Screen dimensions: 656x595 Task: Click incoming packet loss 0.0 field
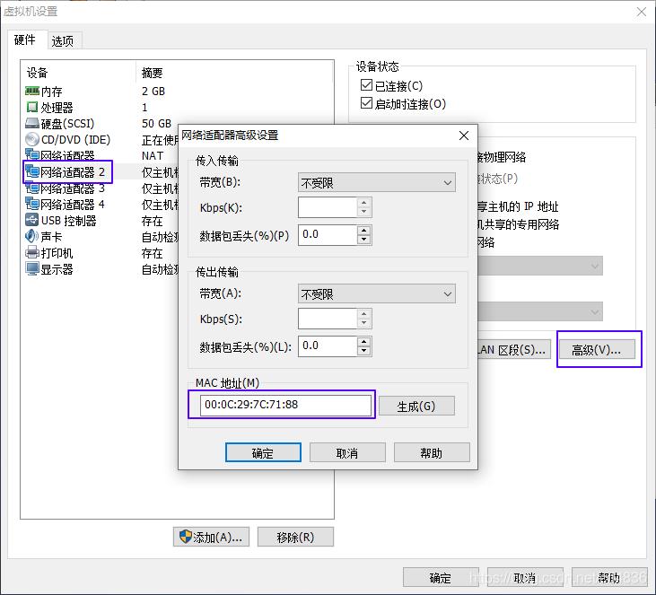[x=328, y=235]
